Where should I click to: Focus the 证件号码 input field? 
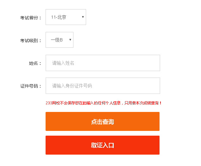103,86
